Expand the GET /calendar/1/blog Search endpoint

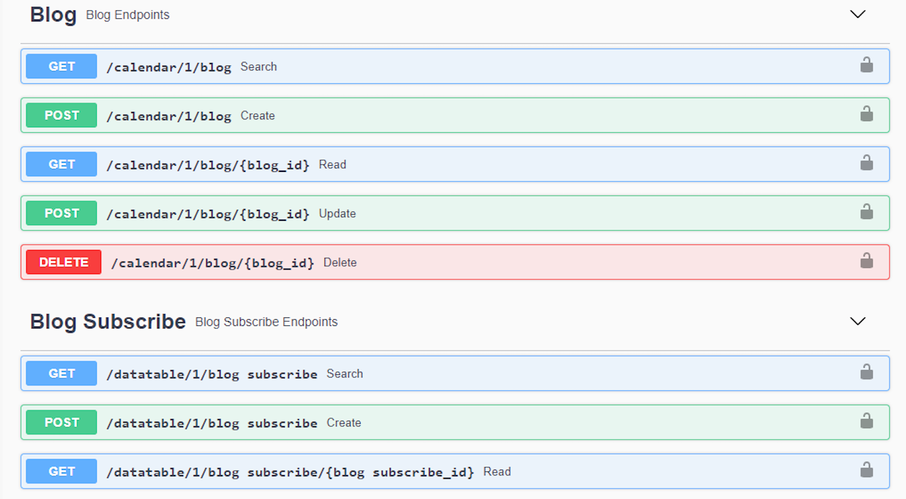169,67
